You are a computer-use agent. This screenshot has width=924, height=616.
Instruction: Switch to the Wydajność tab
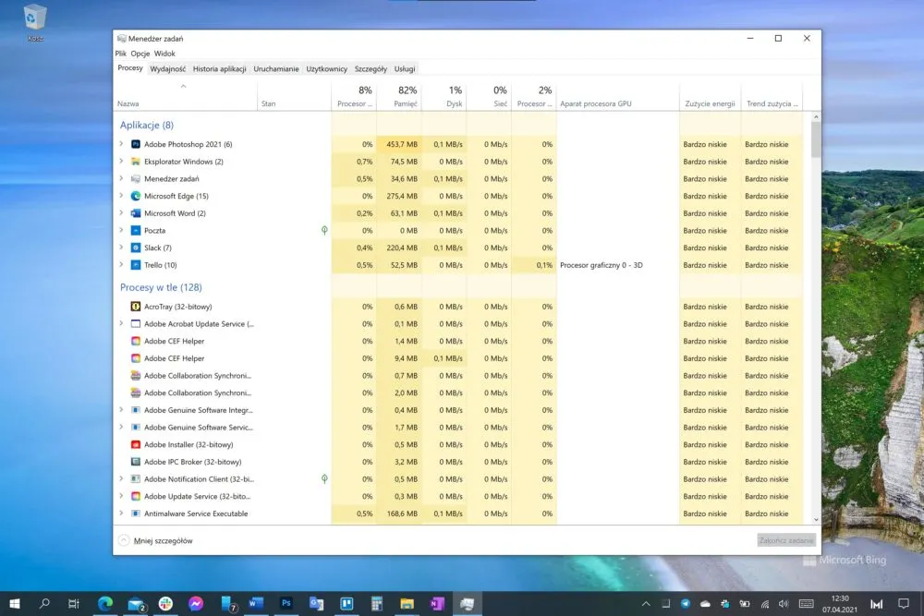click(168, 69)
